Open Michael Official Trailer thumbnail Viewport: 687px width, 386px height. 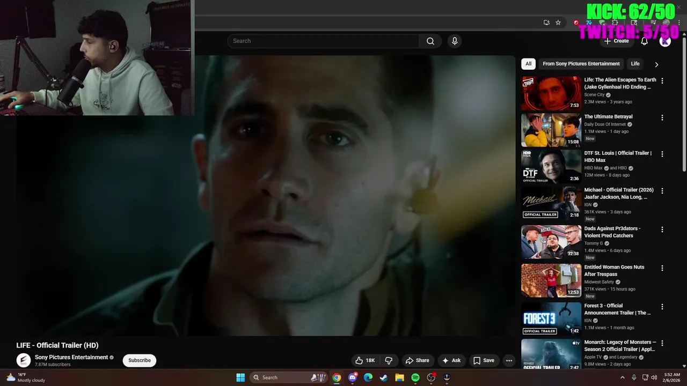[x=551, y=203]
